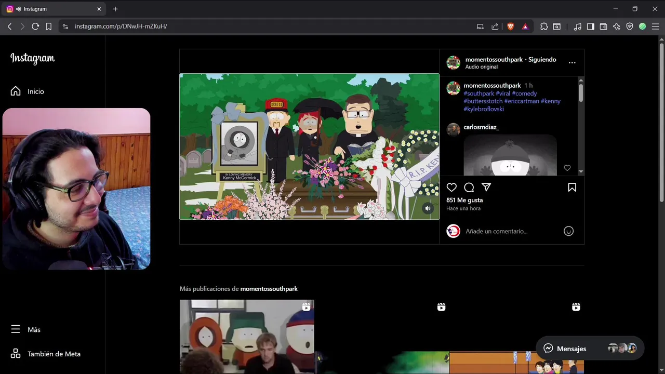Open the Brave Wallet icon

(x=604, y=26)
